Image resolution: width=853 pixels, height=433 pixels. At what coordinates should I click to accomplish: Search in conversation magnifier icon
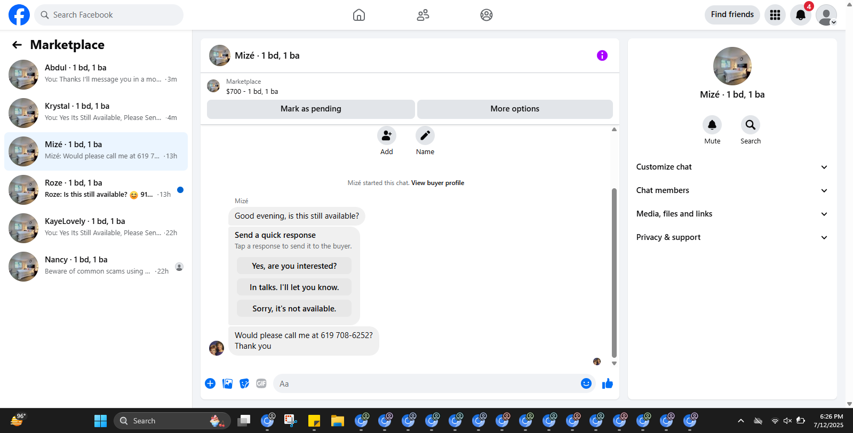[751, 125]
